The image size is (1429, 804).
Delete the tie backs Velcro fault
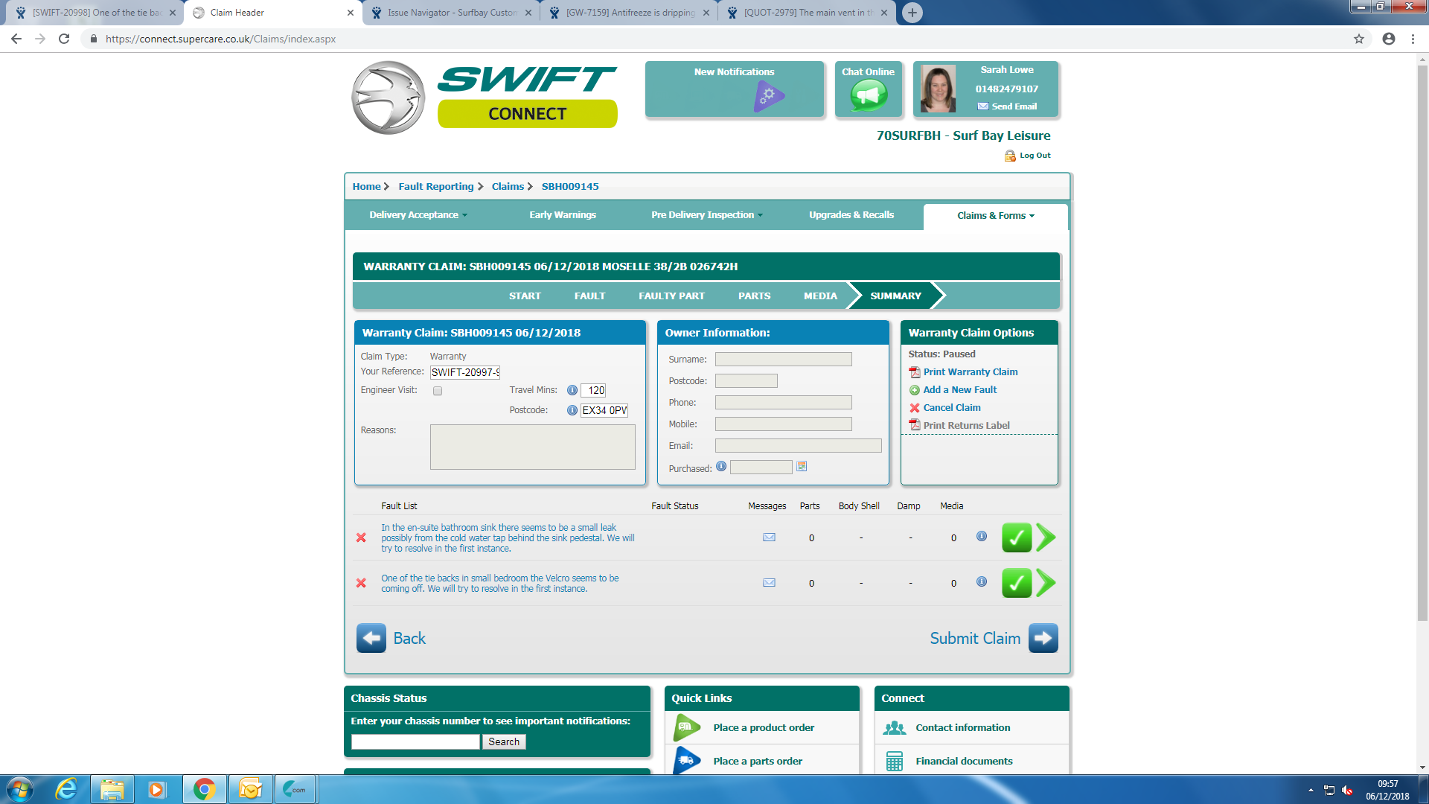[361, 584]
